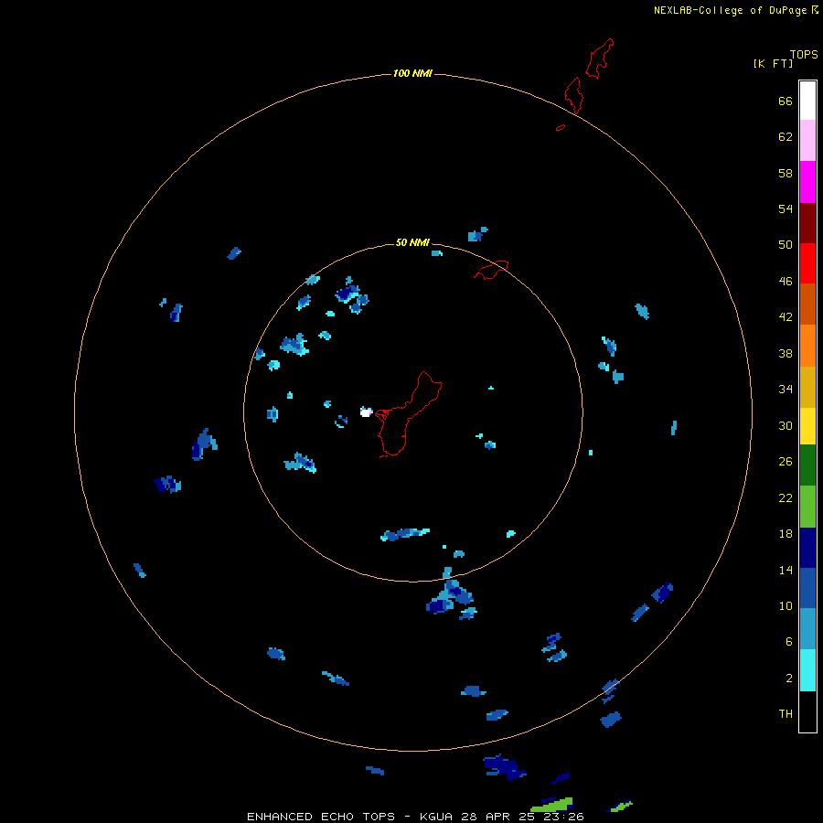Click legend value '22'
This screenshot has width=823, height=823.
pyautogui.click(x=786, y=498)
